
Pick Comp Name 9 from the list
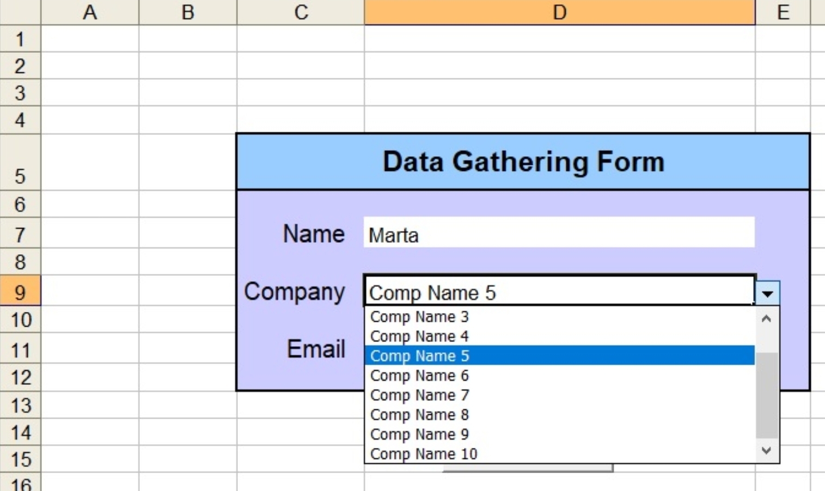tap(419, 434)
